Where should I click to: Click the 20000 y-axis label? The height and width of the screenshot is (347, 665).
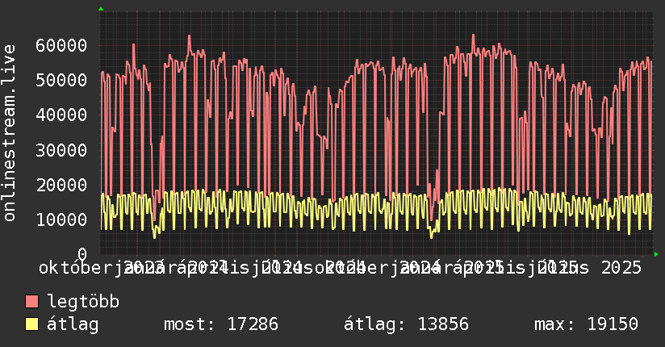(x=61, y=185)
